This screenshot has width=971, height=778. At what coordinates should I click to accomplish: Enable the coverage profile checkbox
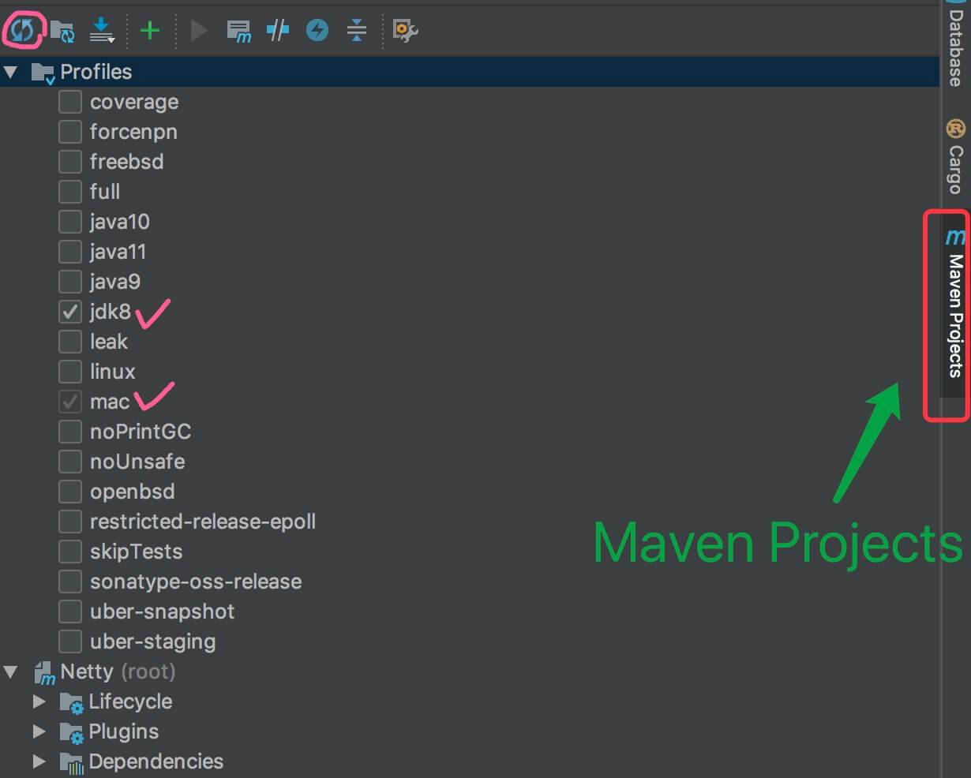(70, 102)
